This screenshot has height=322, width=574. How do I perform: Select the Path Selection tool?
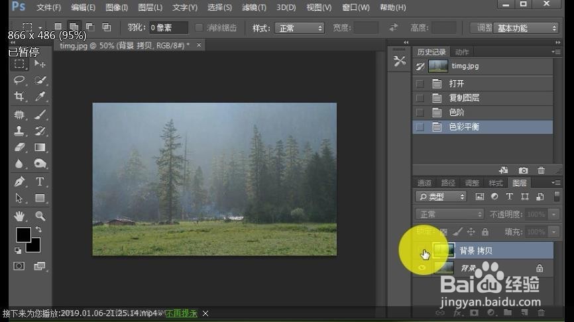pyautogui.click(x=19, y=198)
